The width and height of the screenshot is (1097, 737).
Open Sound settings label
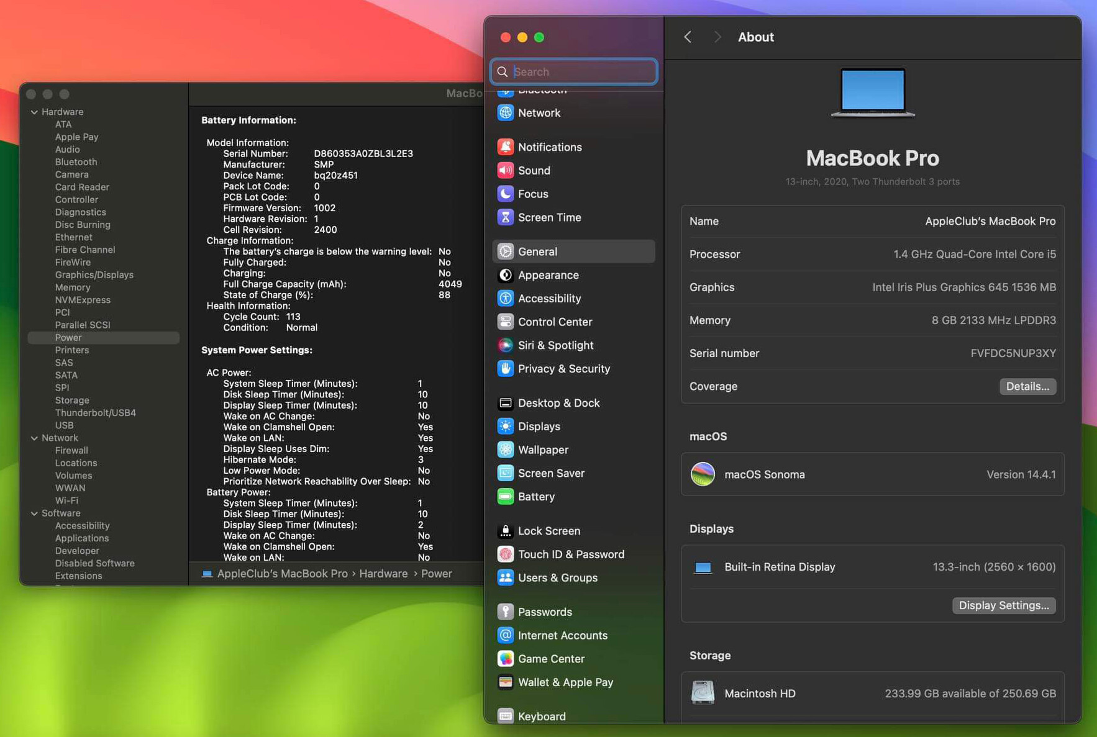[534, 171]
